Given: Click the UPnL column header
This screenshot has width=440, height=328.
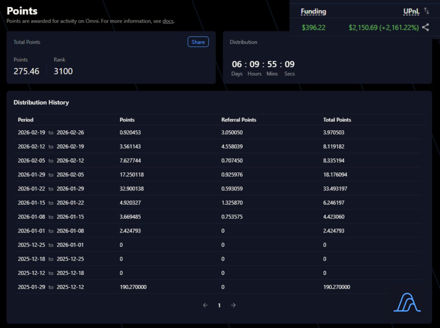Looking at the screenshot, I should click(411, 11).
